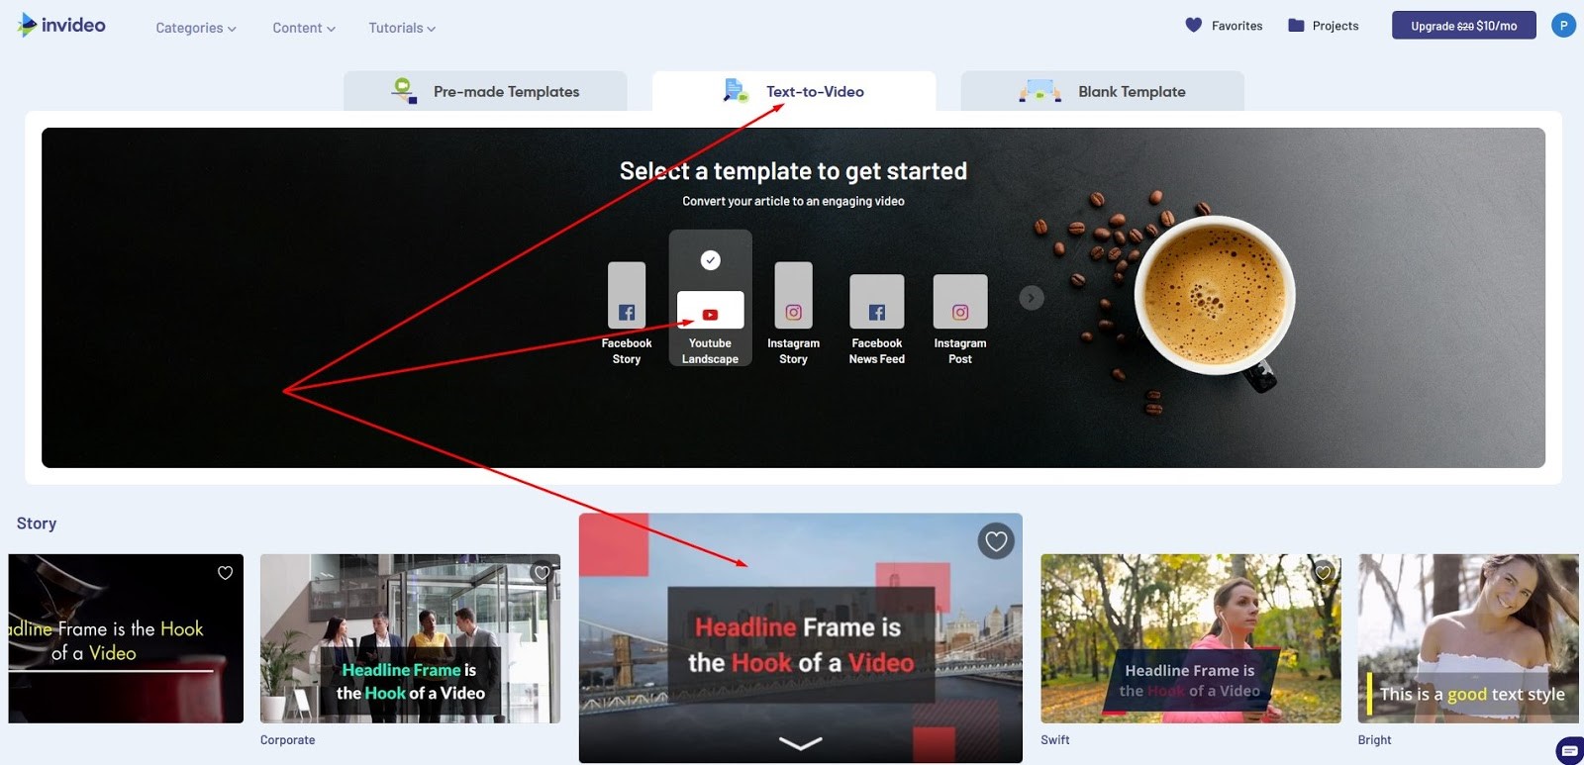The width and height of the screenshot is (1584, 765).
Task: Open the Favorites link
Action: tap(1224, 26)
